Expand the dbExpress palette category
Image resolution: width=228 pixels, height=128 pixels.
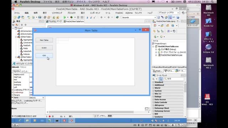point(153,105)
